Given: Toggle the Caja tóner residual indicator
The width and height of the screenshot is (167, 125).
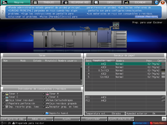Looking at the screenshot, I should point(4,100).
